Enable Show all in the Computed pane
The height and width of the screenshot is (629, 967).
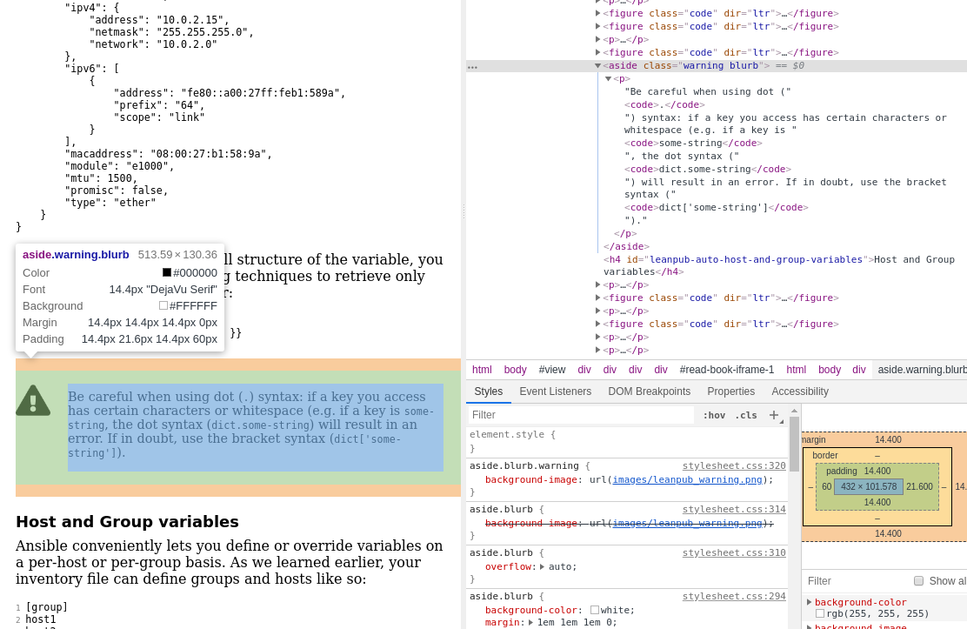tap(919, 581)
